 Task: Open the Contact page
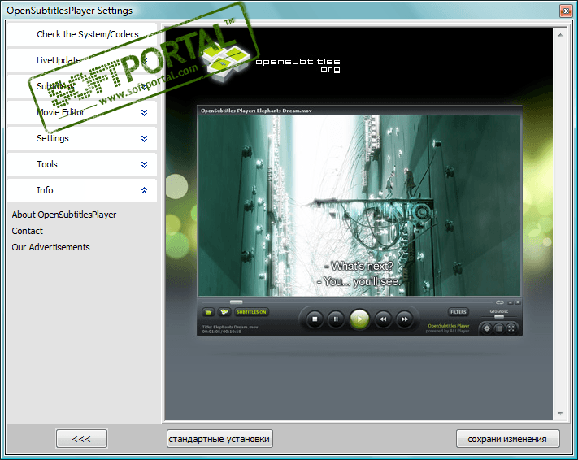click(28, 231)
